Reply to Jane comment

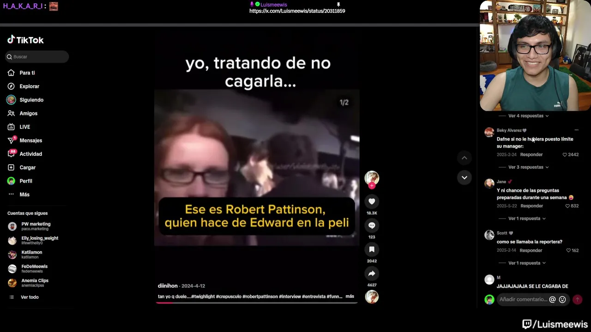[x=532, y=206]
